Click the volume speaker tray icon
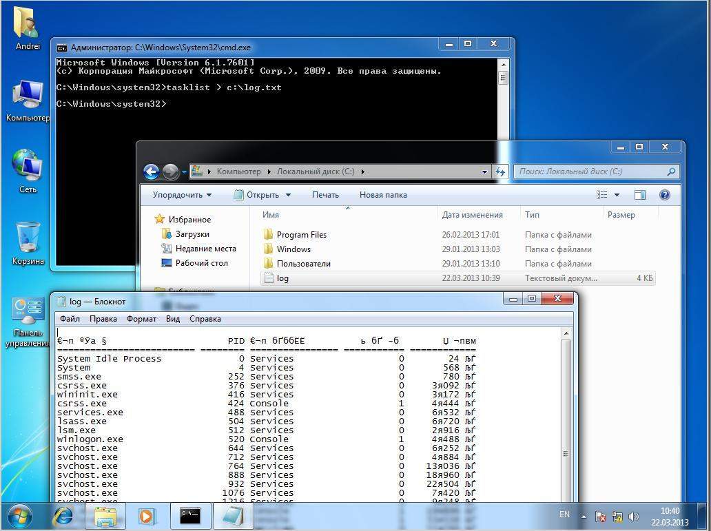Viewport: 711px width, 531px height. pos(633,517)
